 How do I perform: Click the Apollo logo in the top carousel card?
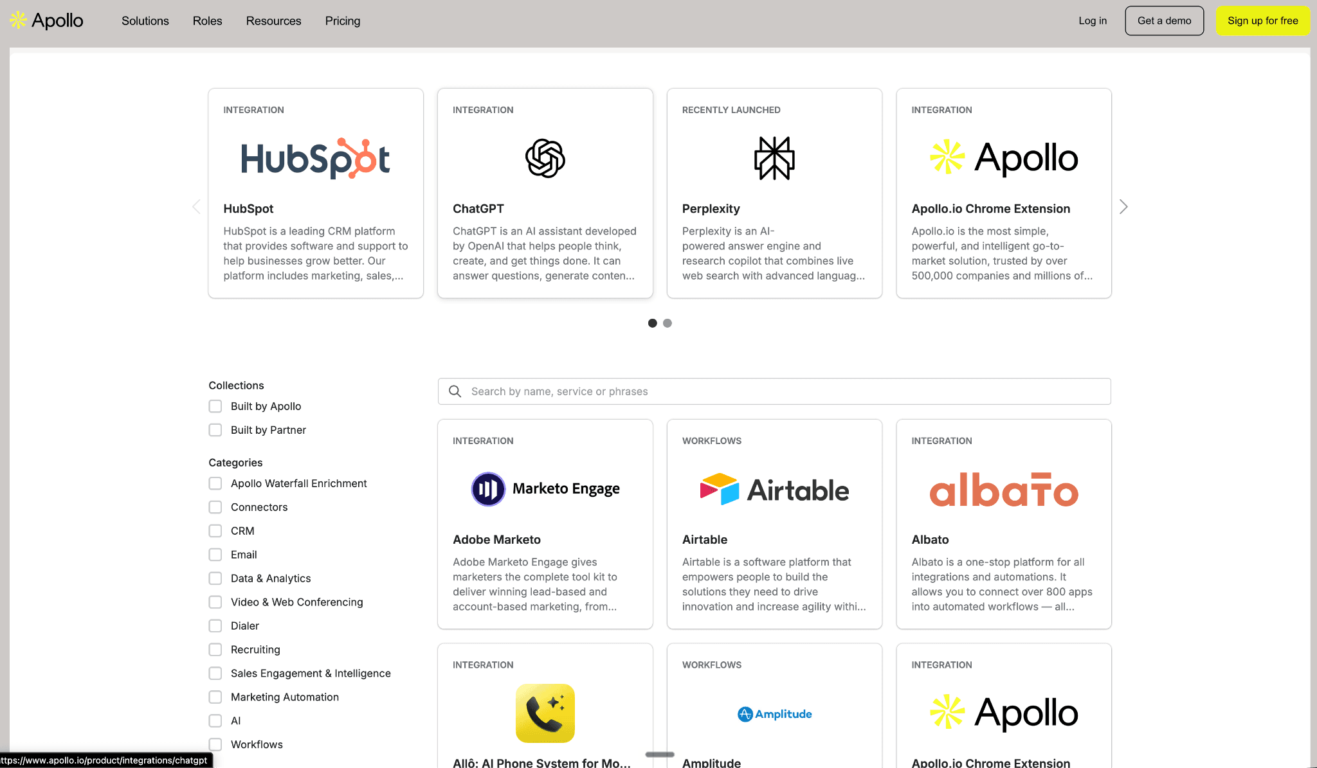pos(1004,157)
